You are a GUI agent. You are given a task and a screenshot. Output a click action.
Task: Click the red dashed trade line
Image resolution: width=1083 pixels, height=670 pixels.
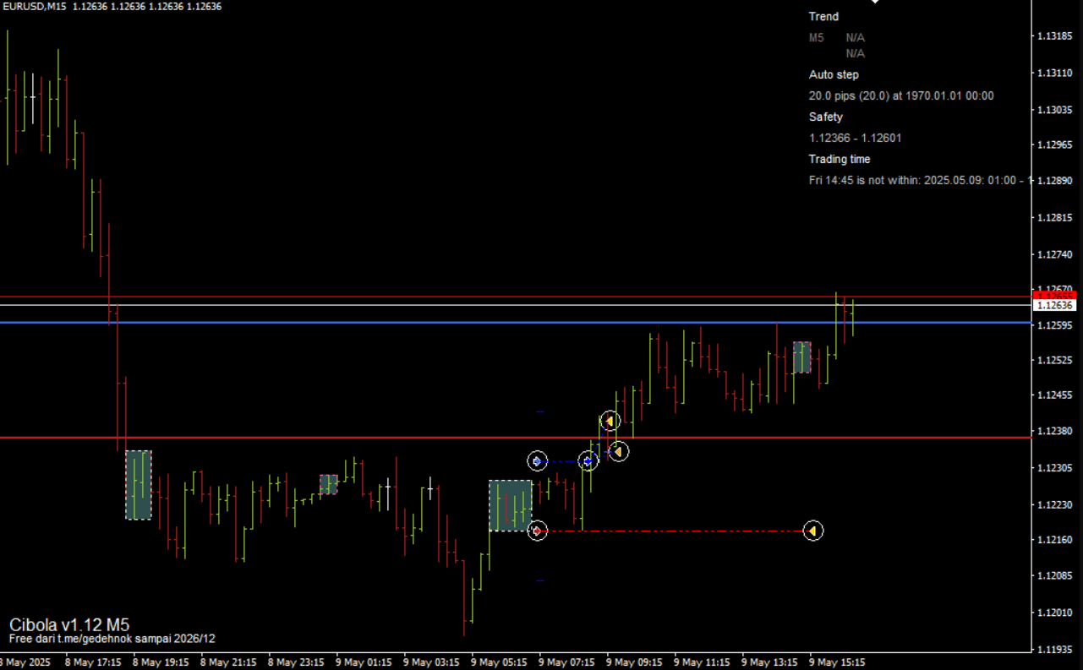click(x=676, y=531)
